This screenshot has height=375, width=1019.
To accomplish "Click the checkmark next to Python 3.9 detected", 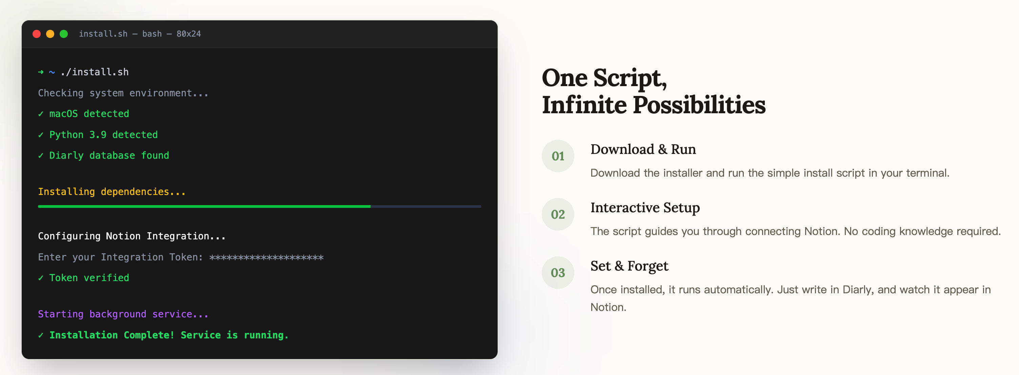I will coord(41,135).
